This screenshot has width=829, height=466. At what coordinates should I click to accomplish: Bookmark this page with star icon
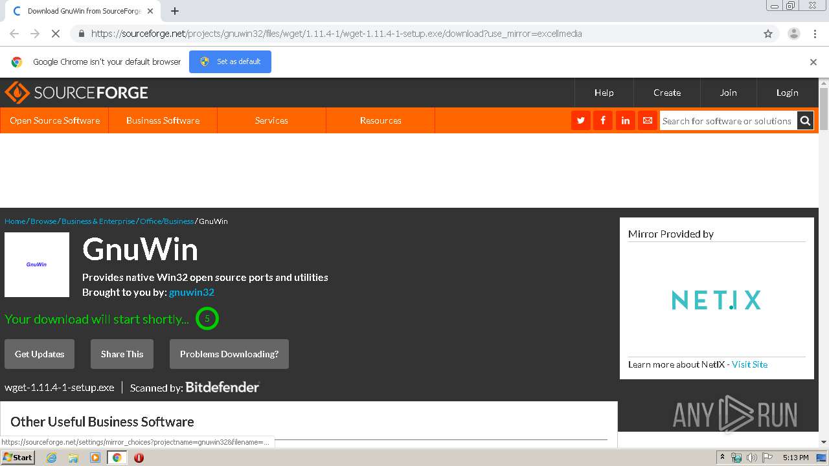coord(768,34)
